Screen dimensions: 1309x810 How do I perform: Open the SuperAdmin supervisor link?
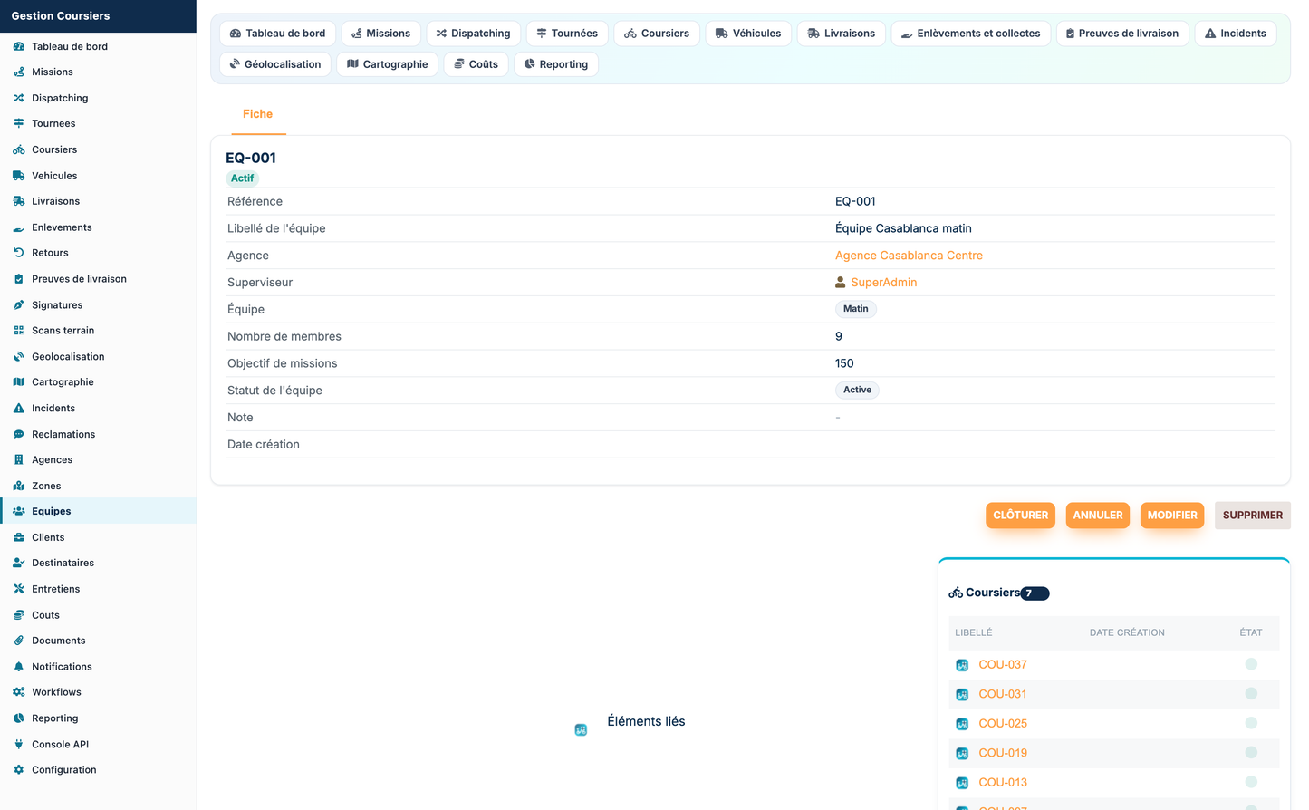(883, 283)
